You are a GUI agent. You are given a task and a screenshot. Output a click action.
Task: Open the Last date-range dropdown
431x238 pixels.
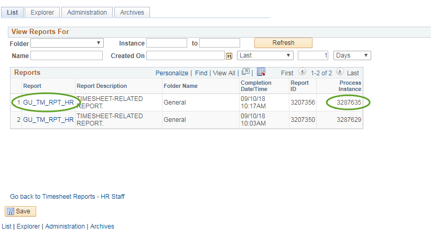[265, 55]
